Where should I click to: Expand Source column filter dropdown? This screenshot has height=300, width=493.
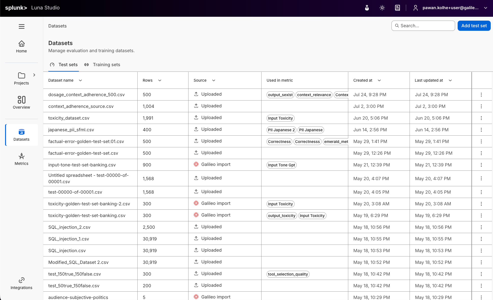214,80
